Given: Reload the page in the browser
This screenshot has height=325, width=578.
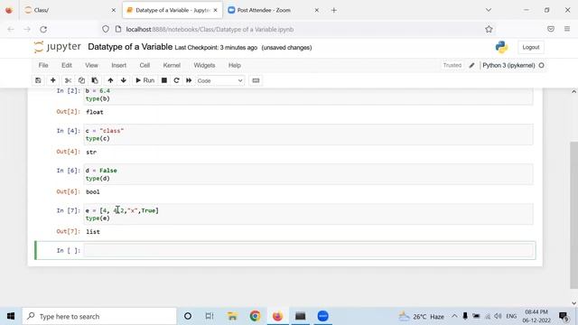Looking at the screenshot, I should (x=43, y=29).
